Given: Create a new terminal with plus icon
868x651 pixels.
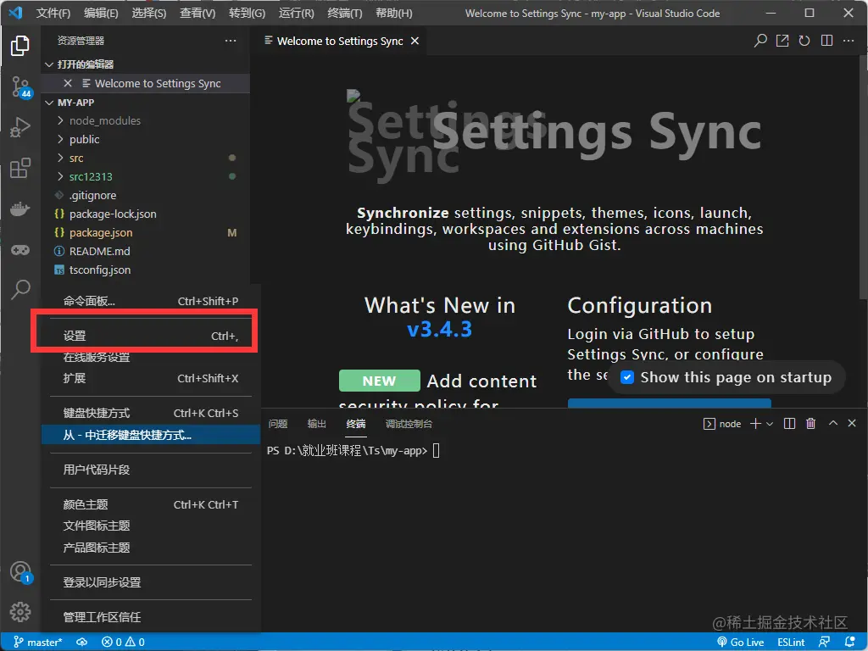Looking at the screenshot, I should (x=755, y=424).
